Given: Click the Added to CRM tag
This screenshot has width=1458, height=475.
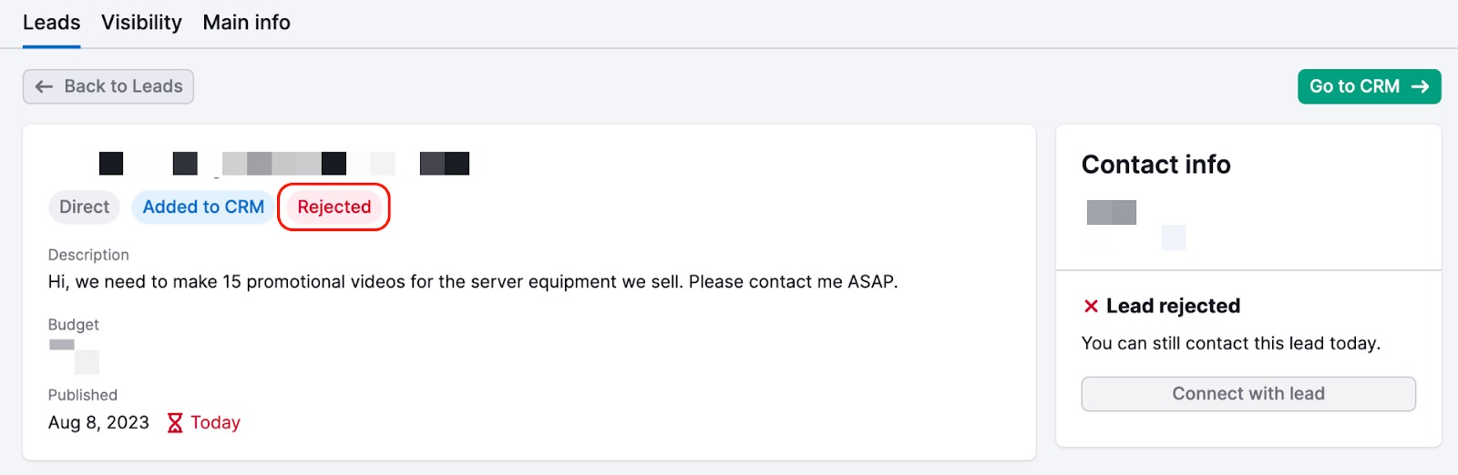Looking at the screenshot, I should pyautogui.click(x=203, y=207).
